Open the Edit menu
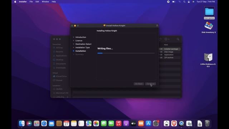 pos(37,2)
